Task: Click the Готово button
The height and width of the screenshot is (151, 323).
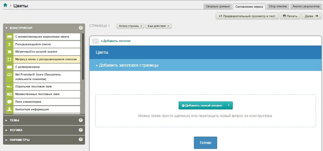Action: tap(205, 143)
